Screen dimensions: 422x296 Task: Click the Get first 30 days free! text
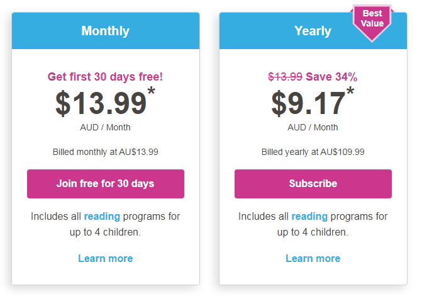click(x=105, y=77)
